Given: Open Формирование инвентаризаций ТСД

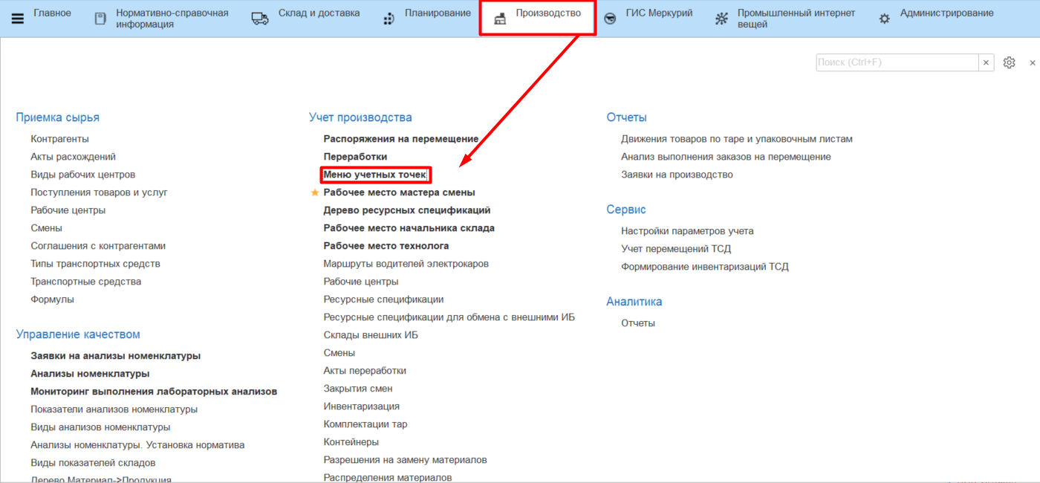Looking at the screenshot, I should [705, 267].
